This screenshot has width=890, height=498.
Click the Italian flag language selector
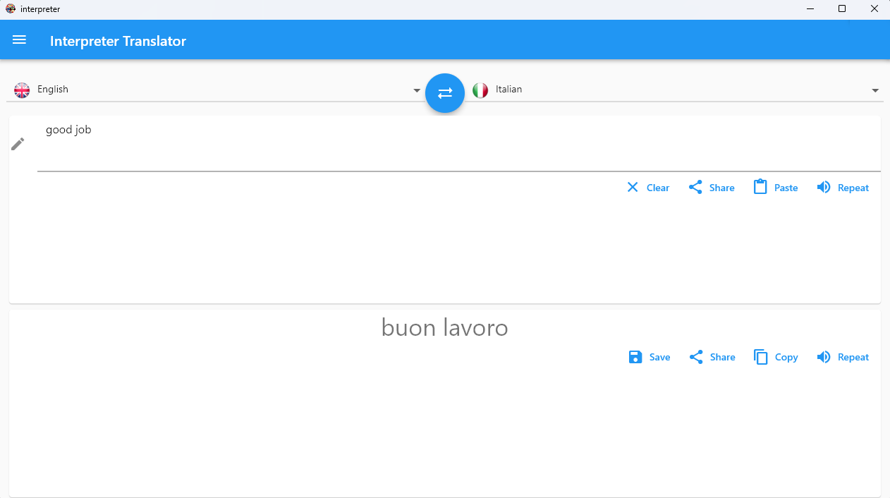480,90
